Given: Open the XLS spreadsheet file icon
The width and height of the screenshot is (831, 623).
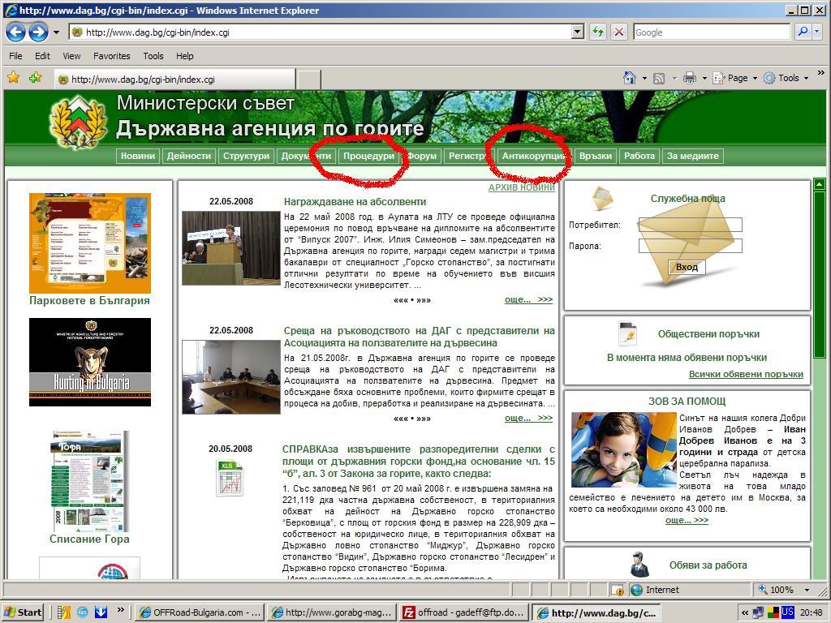Looking at the screenshot, I should [230, 478].
